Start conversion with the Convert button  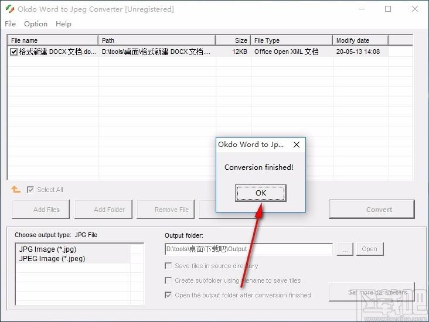coord(372,210)
